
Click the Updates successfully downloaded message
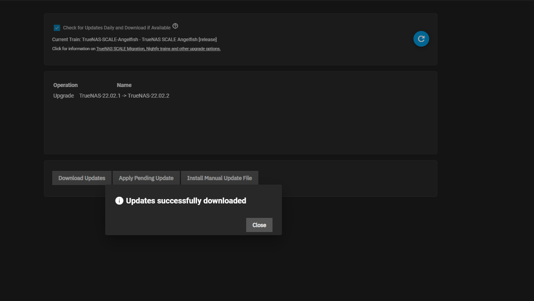[x=186, y=201]
